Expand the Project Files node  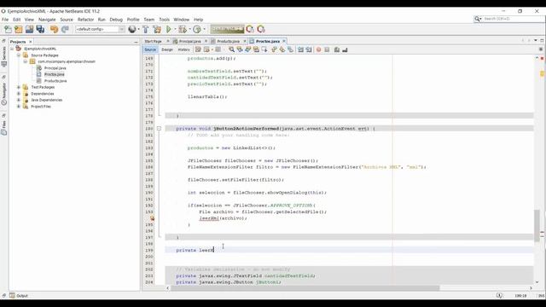[x=19, y=107]
